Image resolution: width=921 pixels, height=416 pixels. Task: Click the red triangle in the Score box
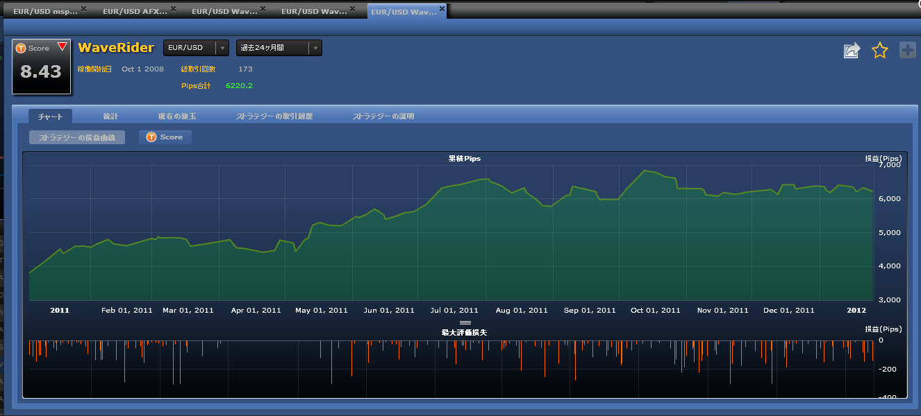[x=63, y=47]
